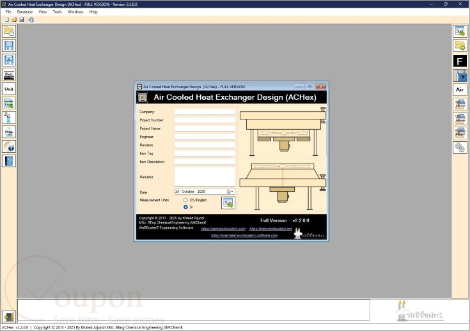This screenshot has width=470, height=331.
Task: Click the WeBBusterZ logo at bottom right
Action: (419, 311)
